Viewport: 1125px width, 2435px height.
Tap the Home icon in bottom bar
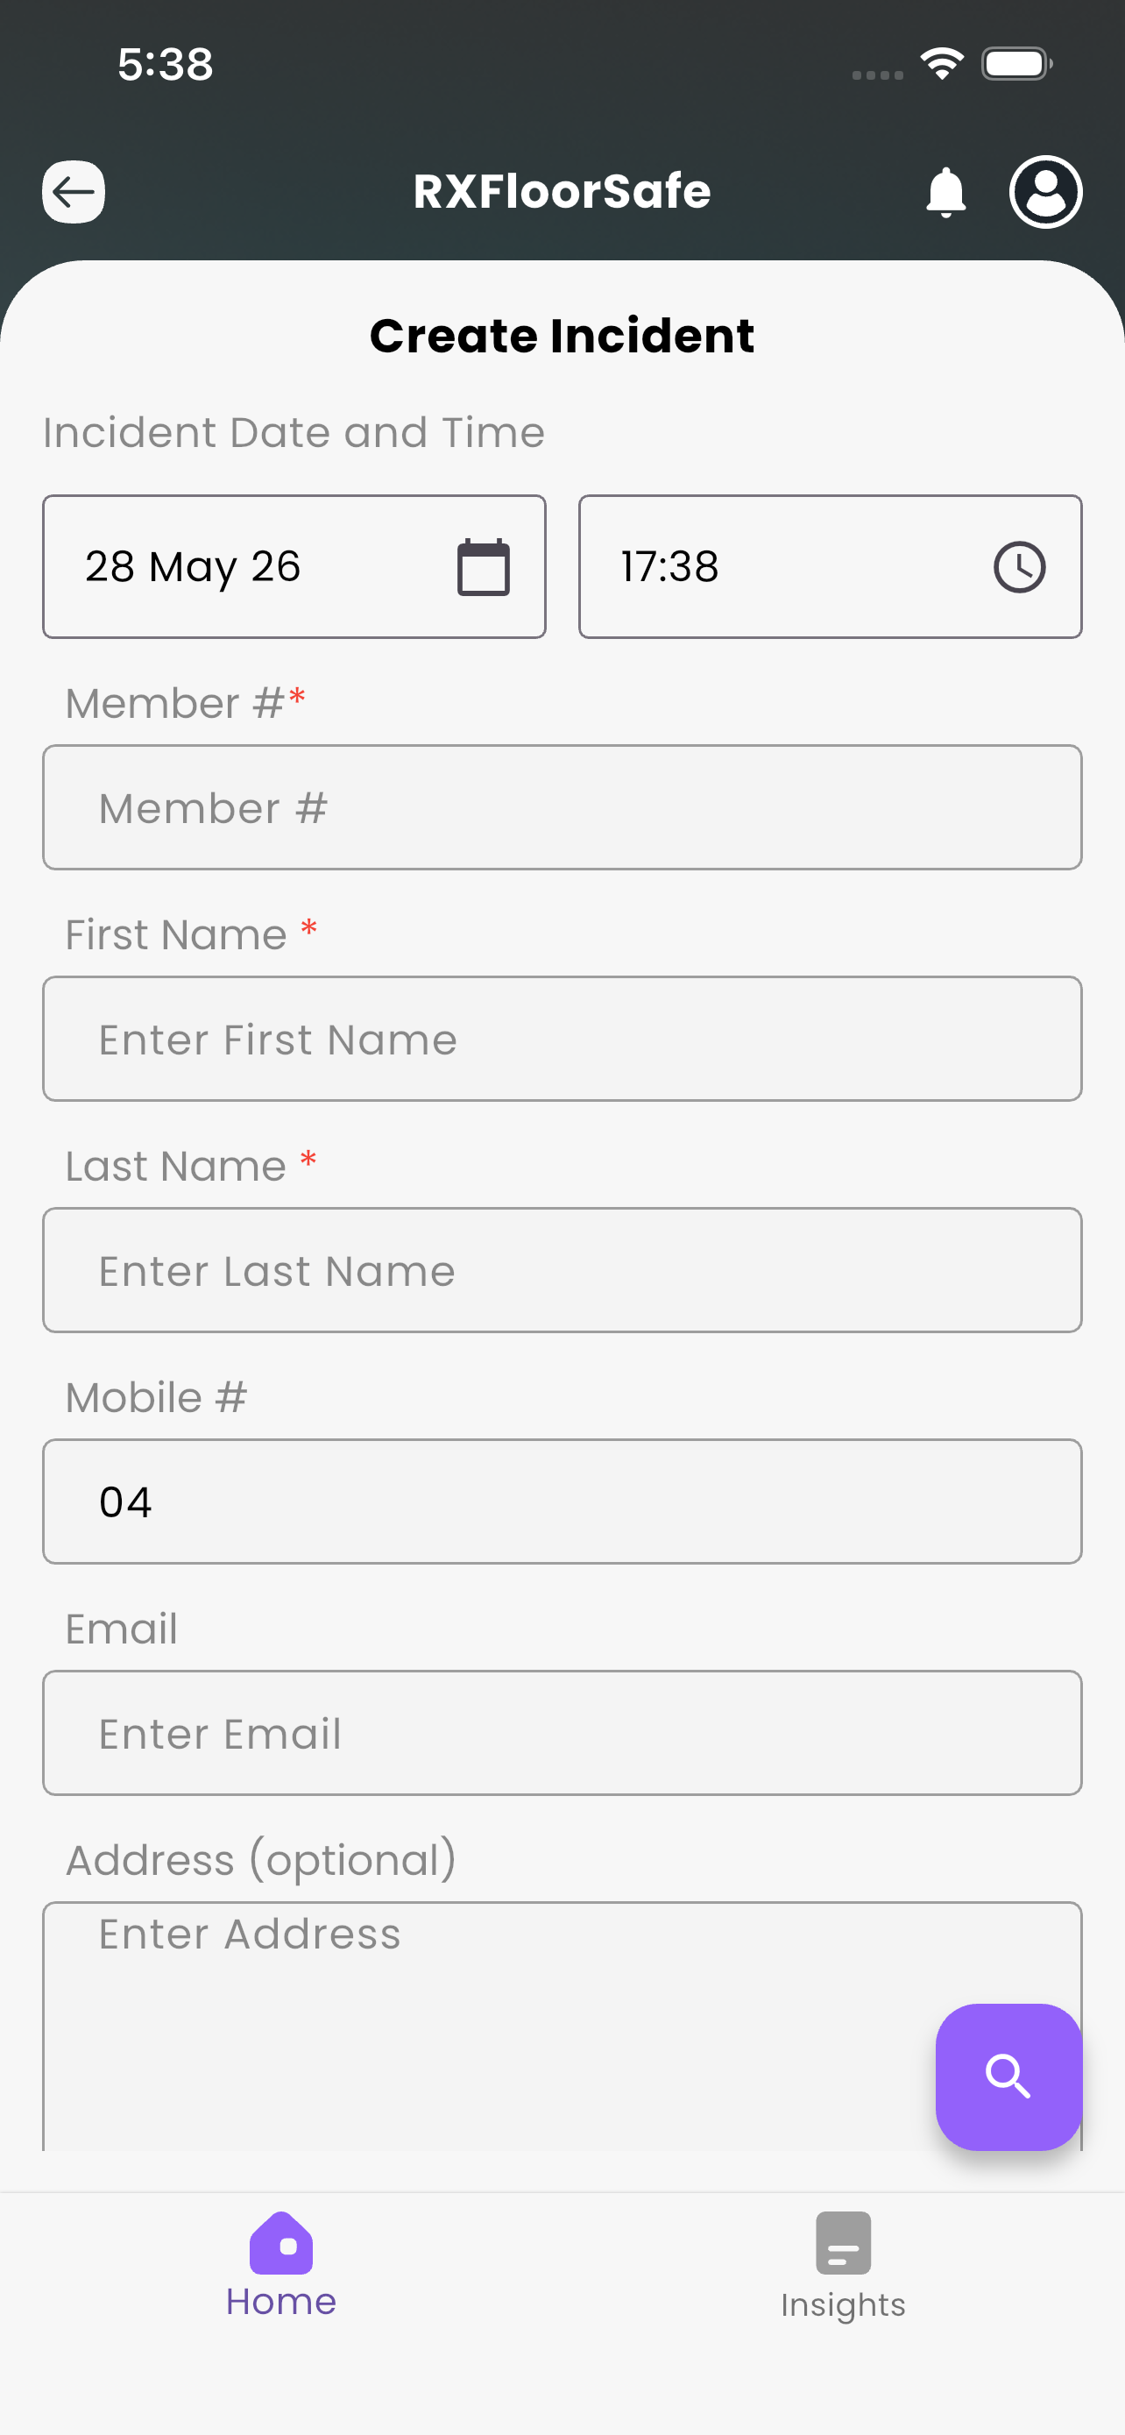click(281, 2243)
